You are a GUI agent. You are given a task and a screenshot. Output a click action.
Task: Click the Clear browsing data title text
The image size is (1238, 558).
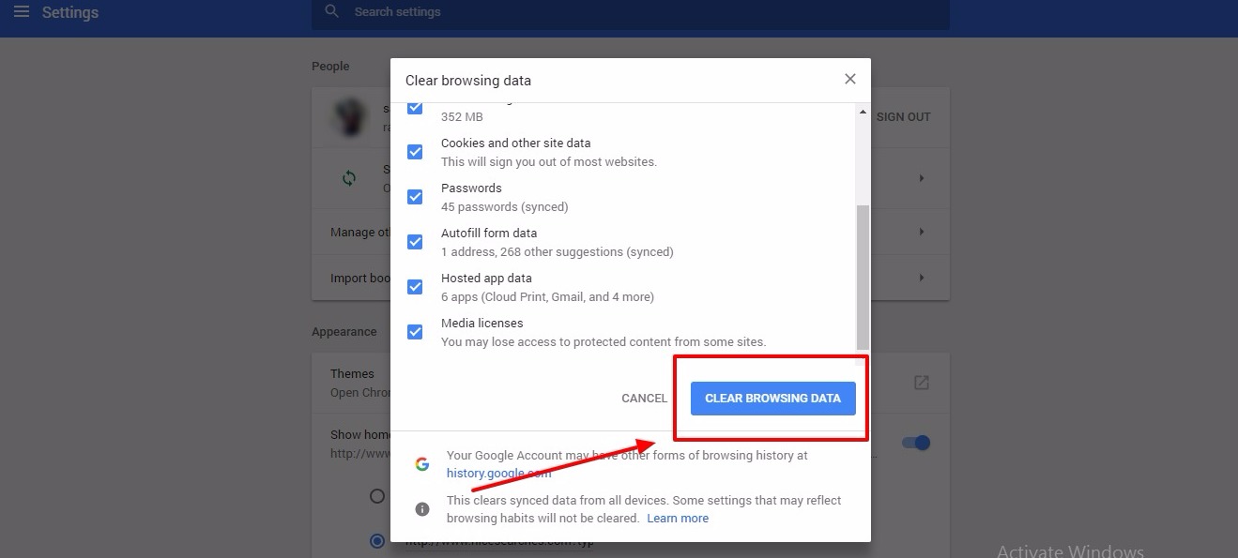pos(468,81)
